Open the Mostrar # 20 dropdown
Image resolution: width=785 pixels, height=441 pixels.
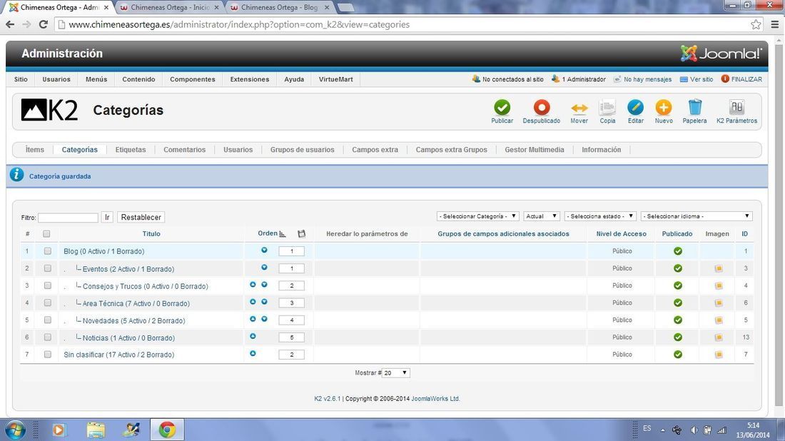tap(395, 373)
